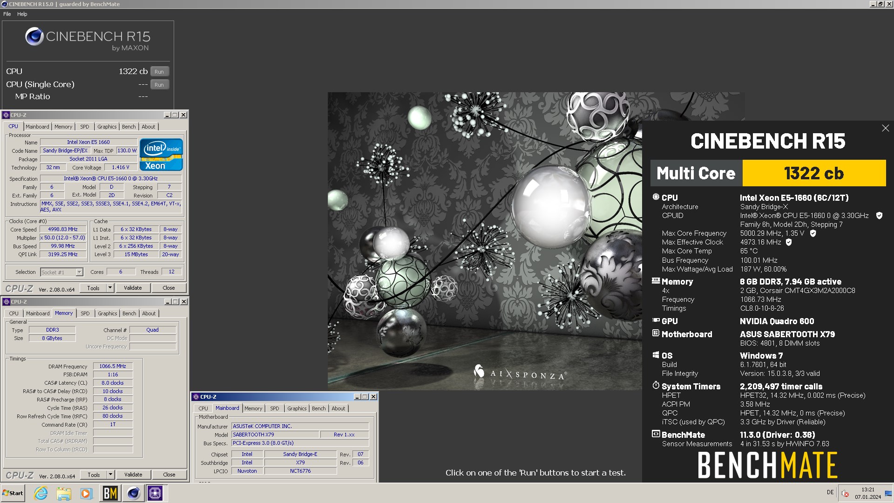Click verified shield next to CPUID

879,216
